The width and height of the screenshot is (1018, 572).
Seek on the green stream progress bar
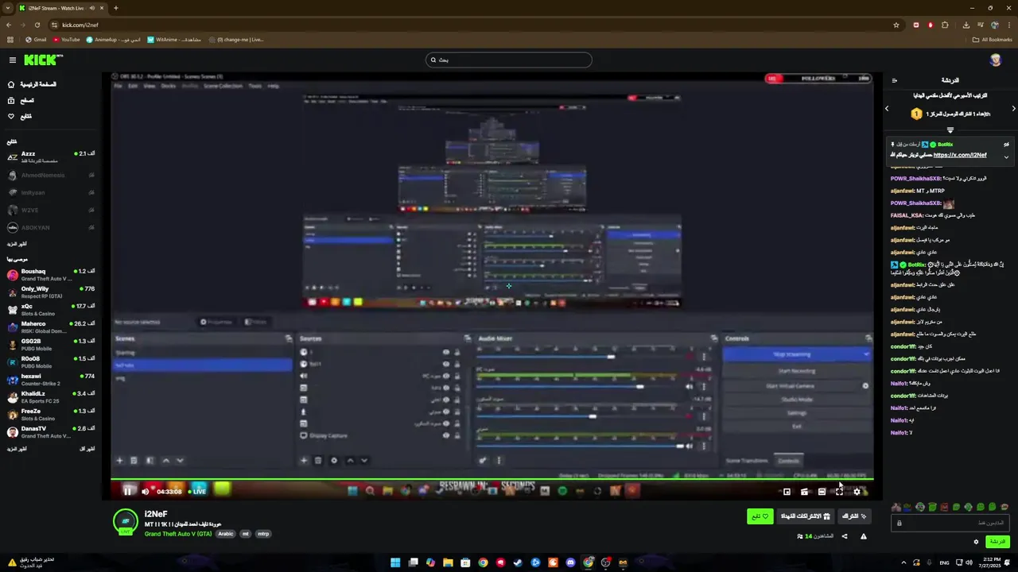492,479
